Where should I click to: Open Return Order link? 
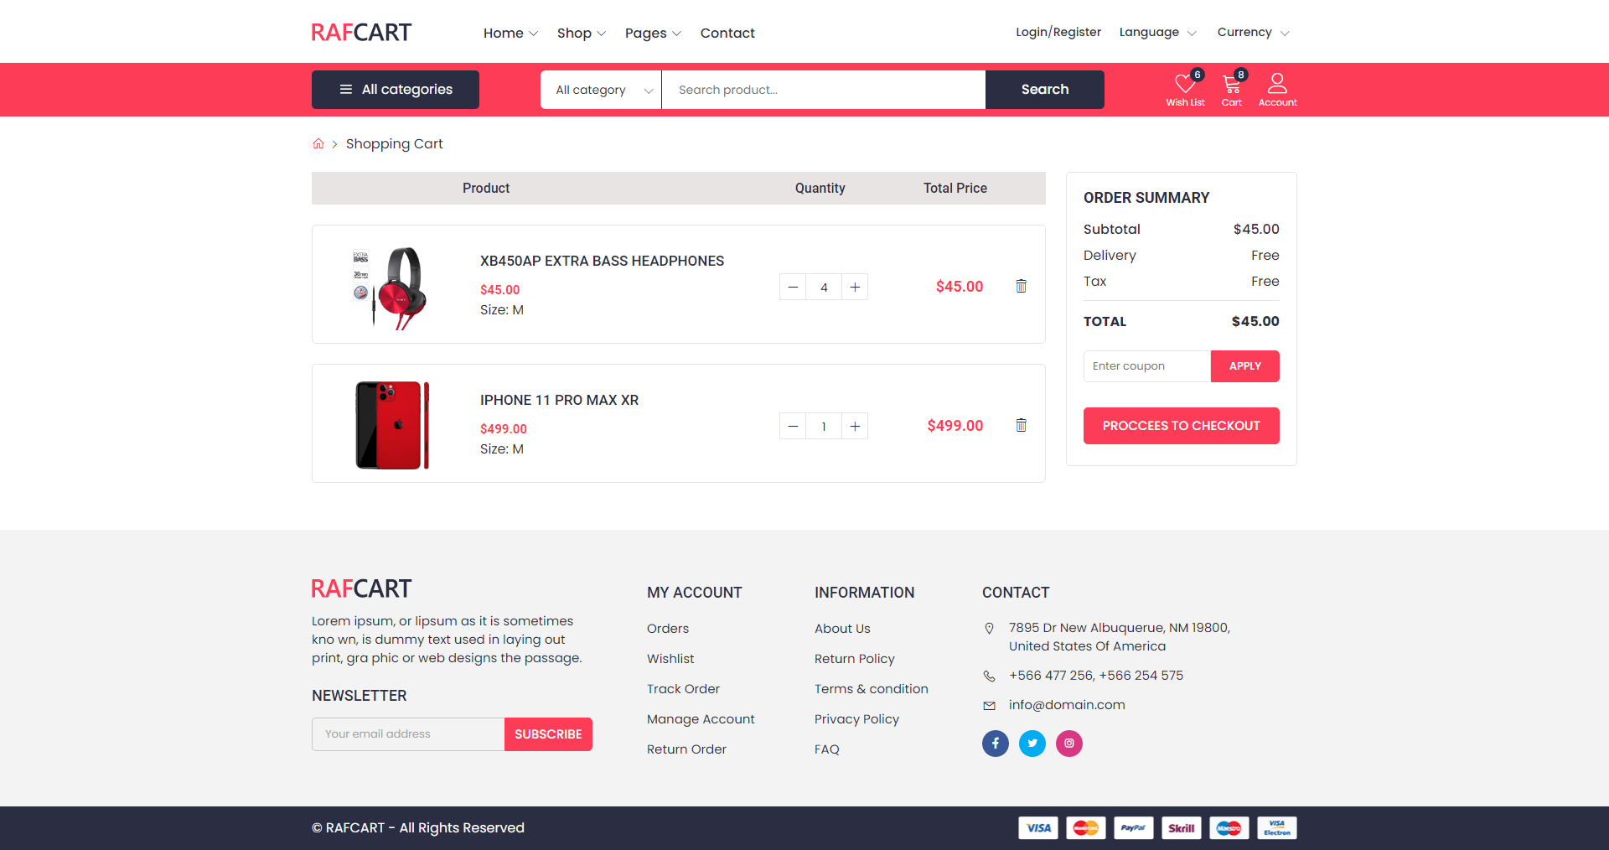tap(686, 749)
